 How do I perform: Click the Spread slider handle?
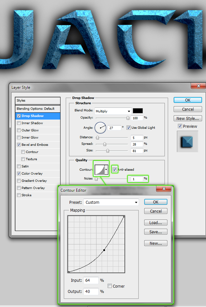[x=105, y=144]
